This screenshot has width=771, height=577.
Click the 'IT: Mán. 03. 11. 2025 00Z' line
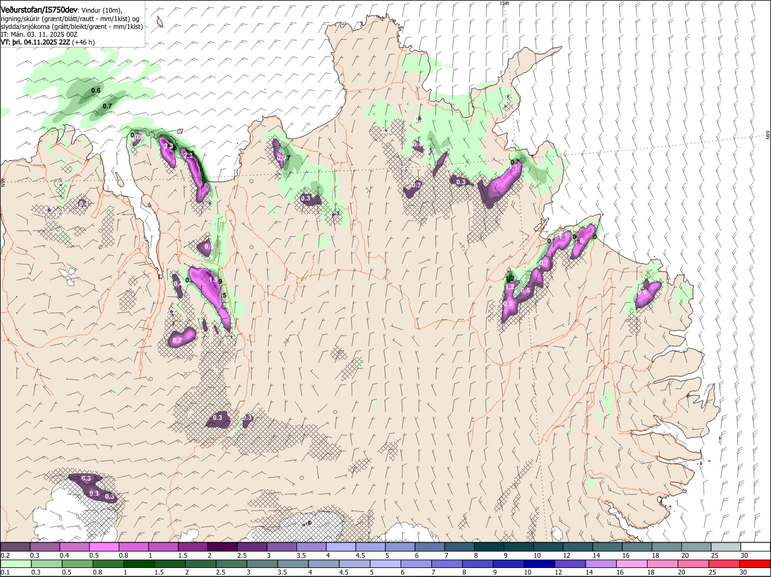click(x=39, y=34)
